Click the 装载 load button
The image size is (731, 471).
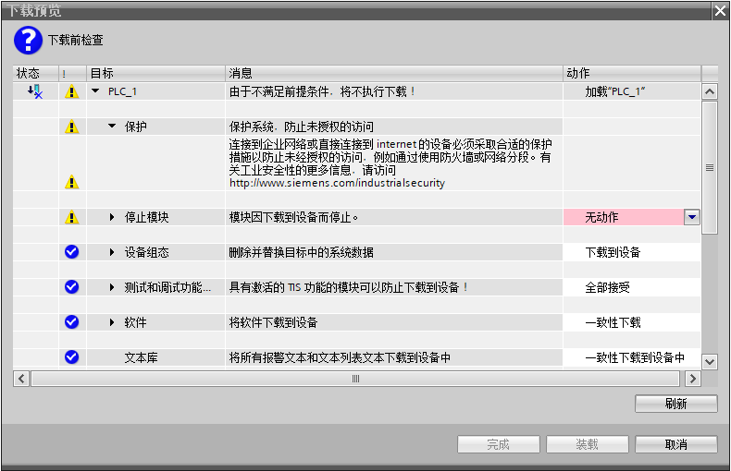click(588, 444)
